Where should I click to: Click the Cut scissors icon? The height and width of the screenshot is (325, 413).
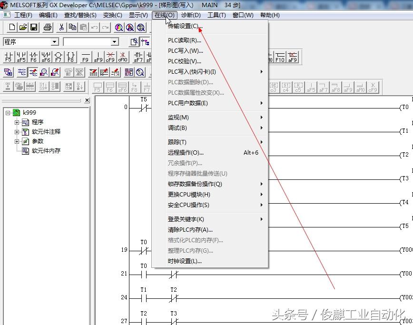coord(61,27)
